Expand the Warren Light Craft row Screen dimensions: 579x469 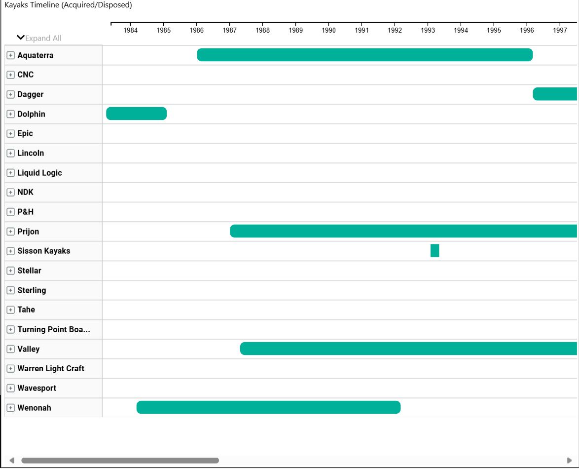coord(11,368)
